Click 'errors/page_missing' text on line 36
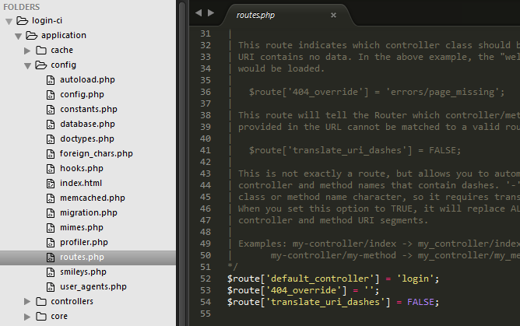Screen dimensions: 520x326 (442, 92)
